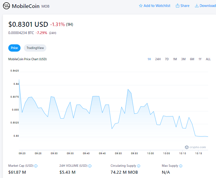The width and height of the screenshot is (216, 178).
Task: Click the -1.31% hourly change
Action: coord(57,24)
